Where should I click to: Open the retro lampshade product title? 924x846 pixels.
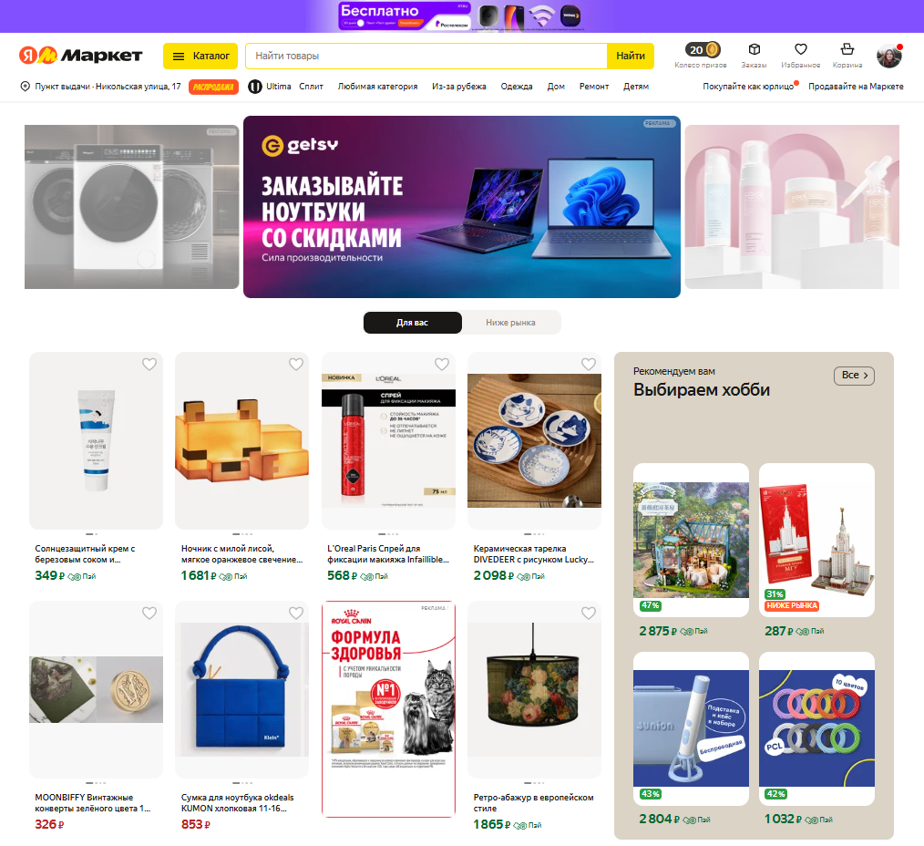click(x=533, y=803)
